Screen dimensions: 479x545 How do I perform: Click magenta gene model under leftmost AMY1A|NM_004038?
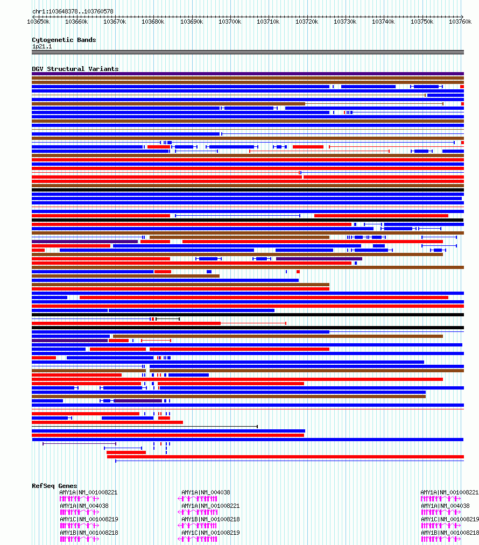tap(80, 512)
